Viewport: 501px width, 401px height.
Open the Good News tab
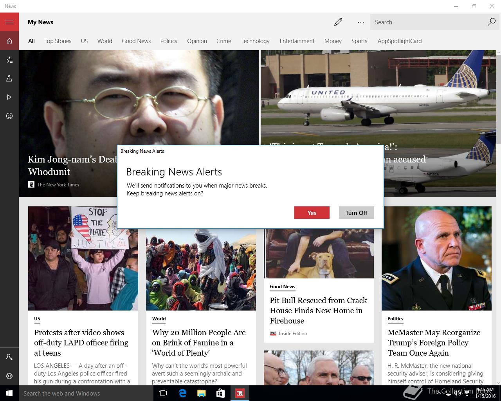point(136,41)
